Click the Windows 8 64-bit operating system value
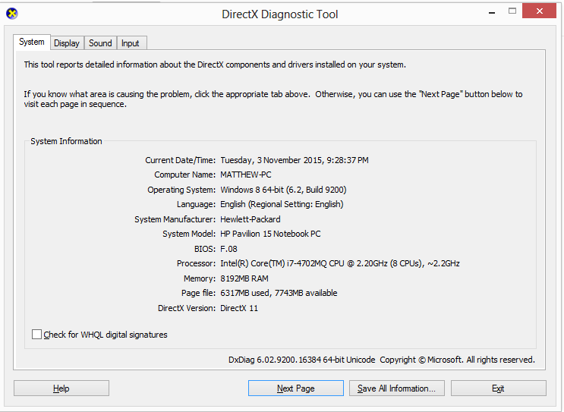564x412 pixels. click(x=283, y=190)
